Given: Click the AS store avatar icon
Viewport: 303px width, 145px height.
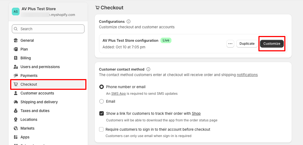Looking at the screenshot, I should (x=16, y=12).
